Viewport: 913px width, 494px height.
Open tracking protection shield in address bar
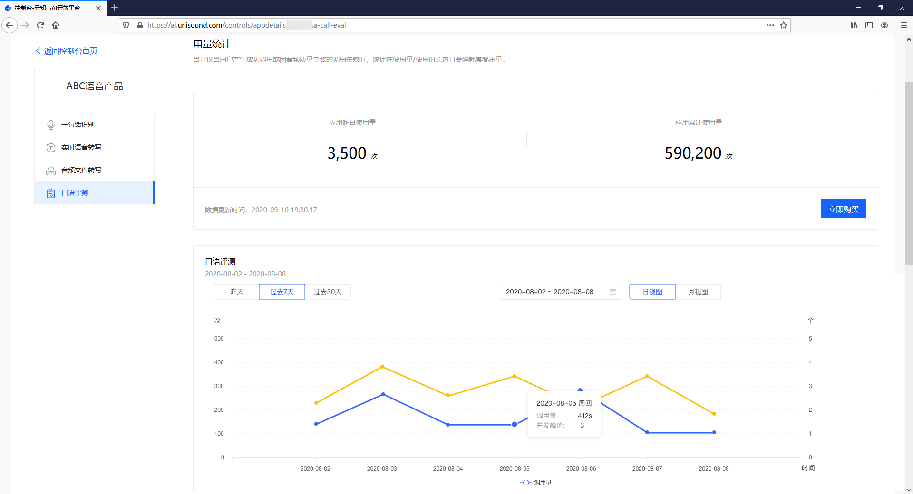pos(126,25)
